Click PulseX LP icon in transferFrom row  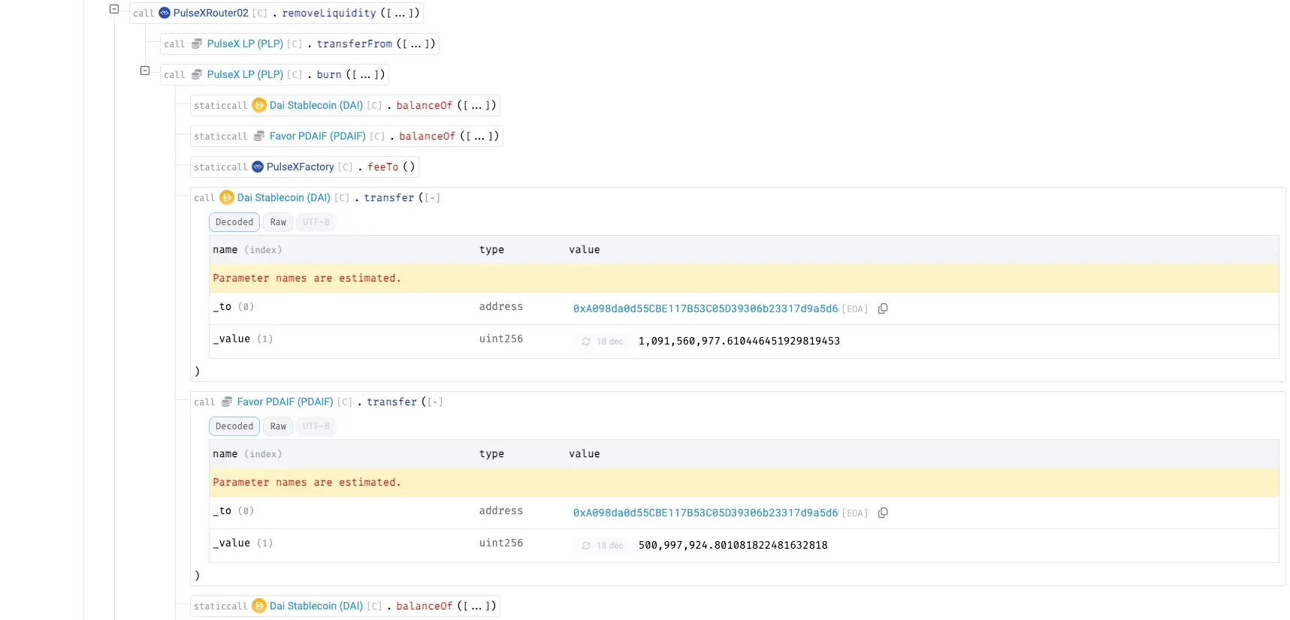coord(197,44)
